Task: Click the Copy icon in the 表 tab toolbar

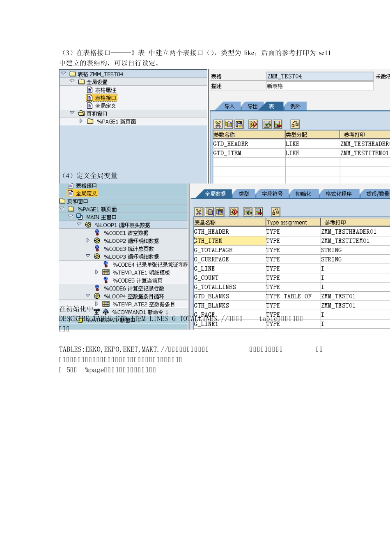Action: [x=229, y=124]
